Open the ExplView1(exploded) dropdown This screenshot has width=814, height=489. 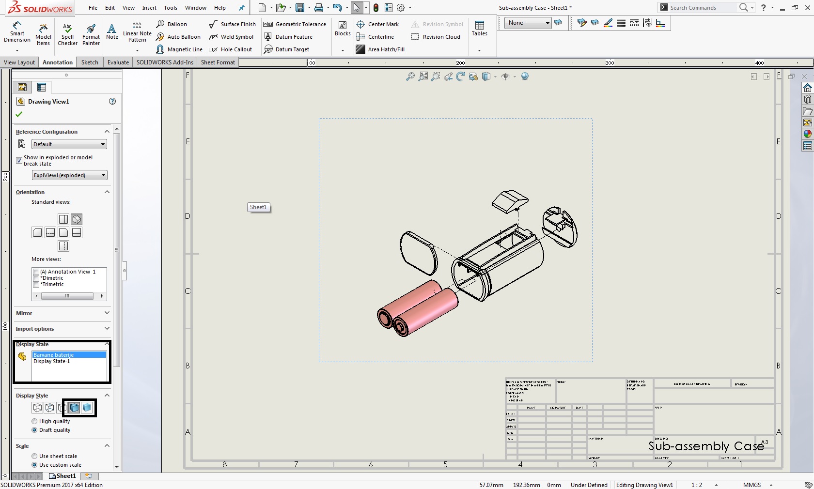(69, 175)
